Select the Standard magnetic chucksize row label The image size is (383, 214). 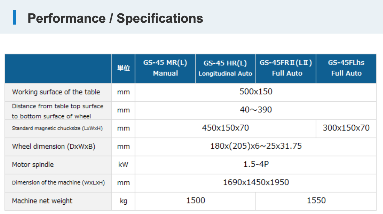tap(57, 128)
